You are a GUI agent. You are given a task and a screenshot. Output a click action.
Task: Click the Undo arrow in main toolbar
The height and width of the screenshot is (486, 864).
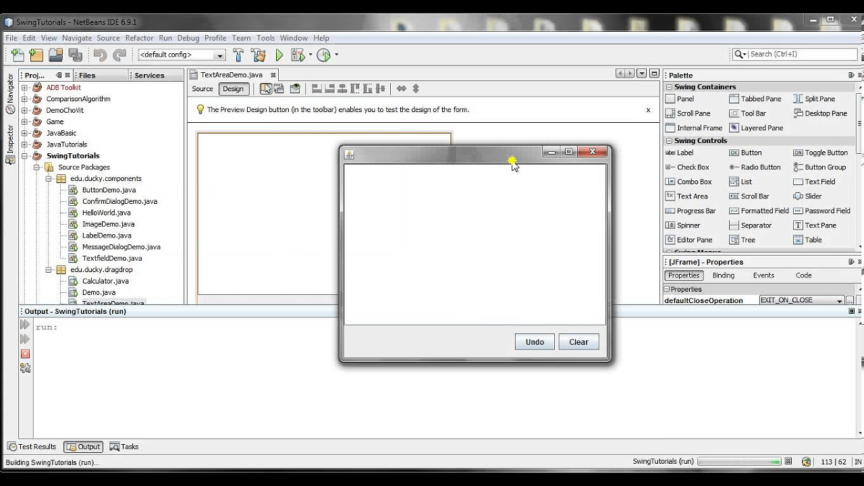(x=100, y=55)
